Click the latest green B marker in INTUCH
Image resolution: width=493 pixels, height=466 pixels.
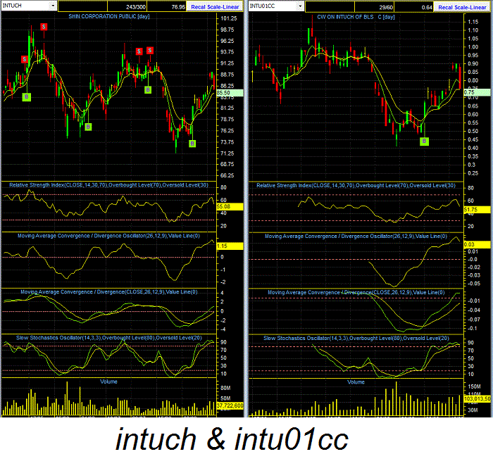coord(192,144)
